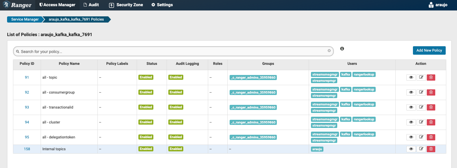Delete the 'all - transactionalid' policy
The height and width of the screenshot is (168, 457).
[431, 107]
